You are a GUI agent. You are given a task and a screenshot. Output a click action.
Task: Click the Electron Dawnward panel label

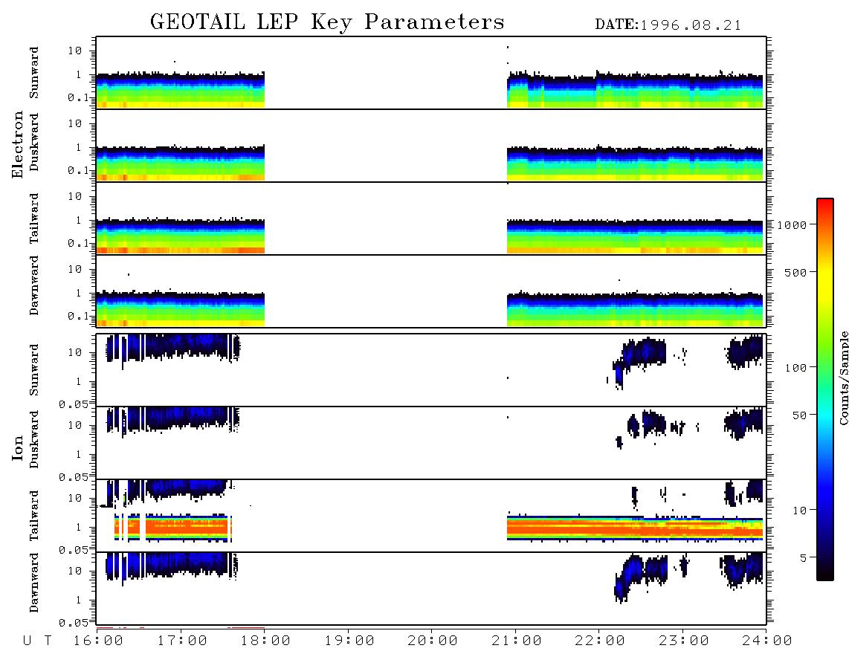[x=34, y=285]
